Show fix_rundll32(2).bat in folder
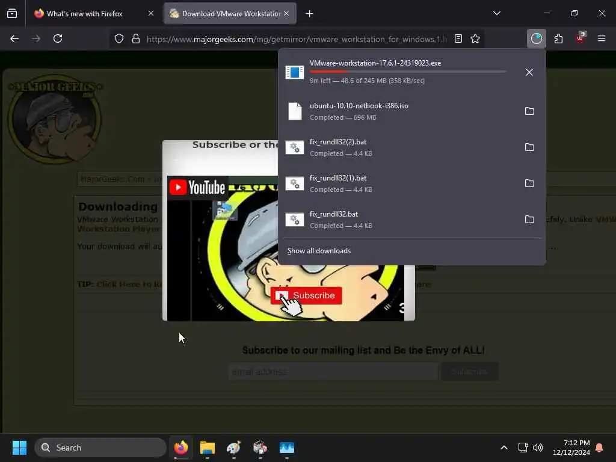 (x=529, y=147)
